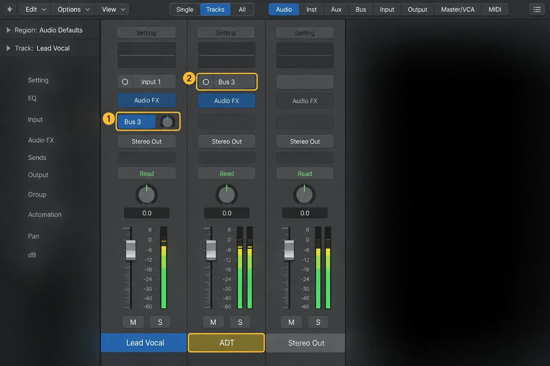Open Lead Vocal Read automation mode
550x366 pixels.
tap(146, 173)
